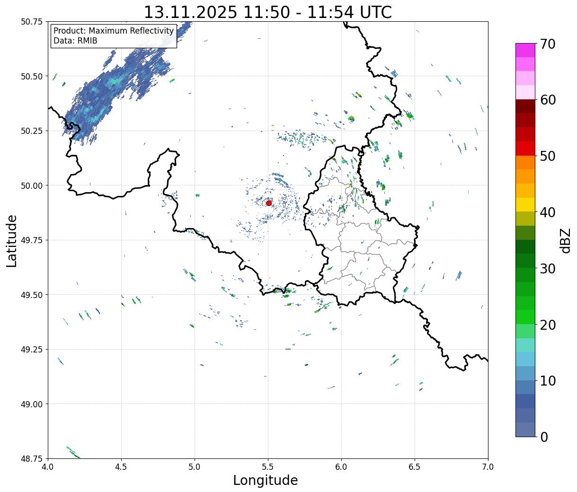577x492 pixels.
Task: Click the latitude tick label 50.25
Action: coord(32,131)
